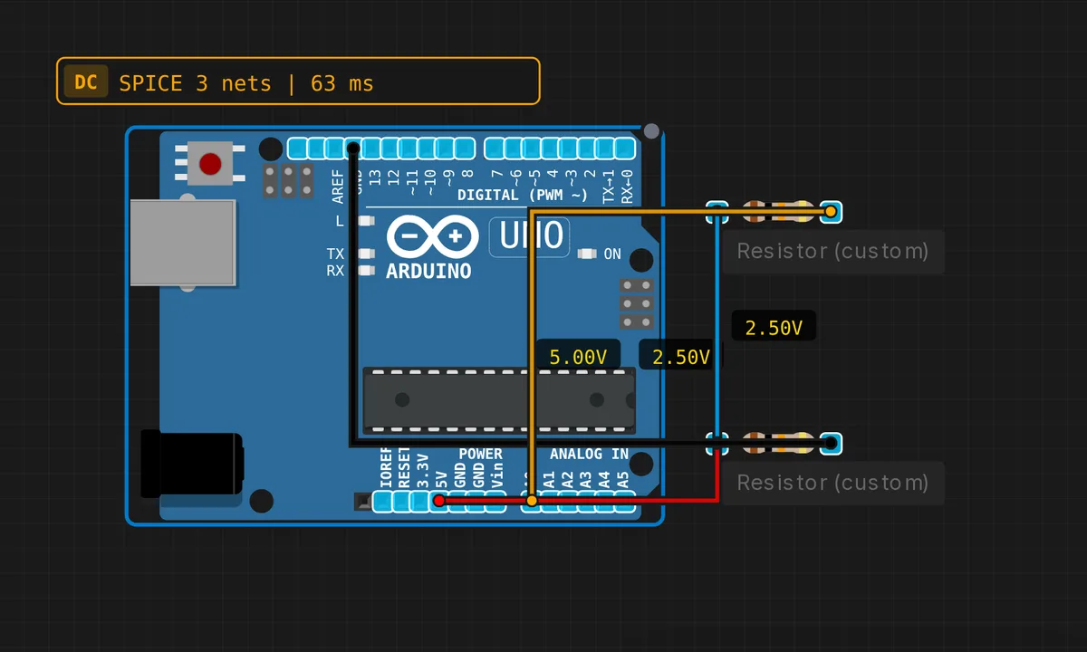The width and height of the screenshot is (1087, 652).
Task: Click the "SPICE 3 nets | 63 ms" status text
Action: click(x=246, y=83)
